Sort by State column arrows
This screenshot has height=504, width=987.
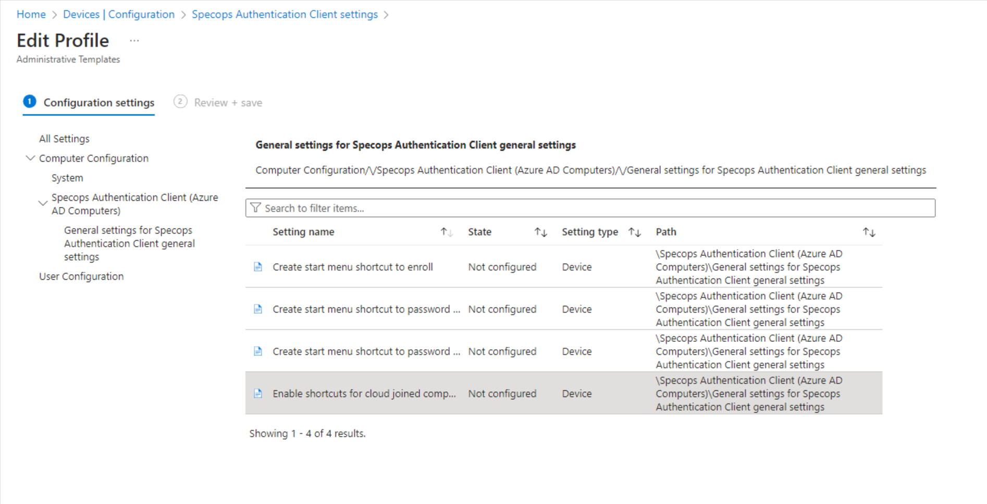click(x=540, y=232)
